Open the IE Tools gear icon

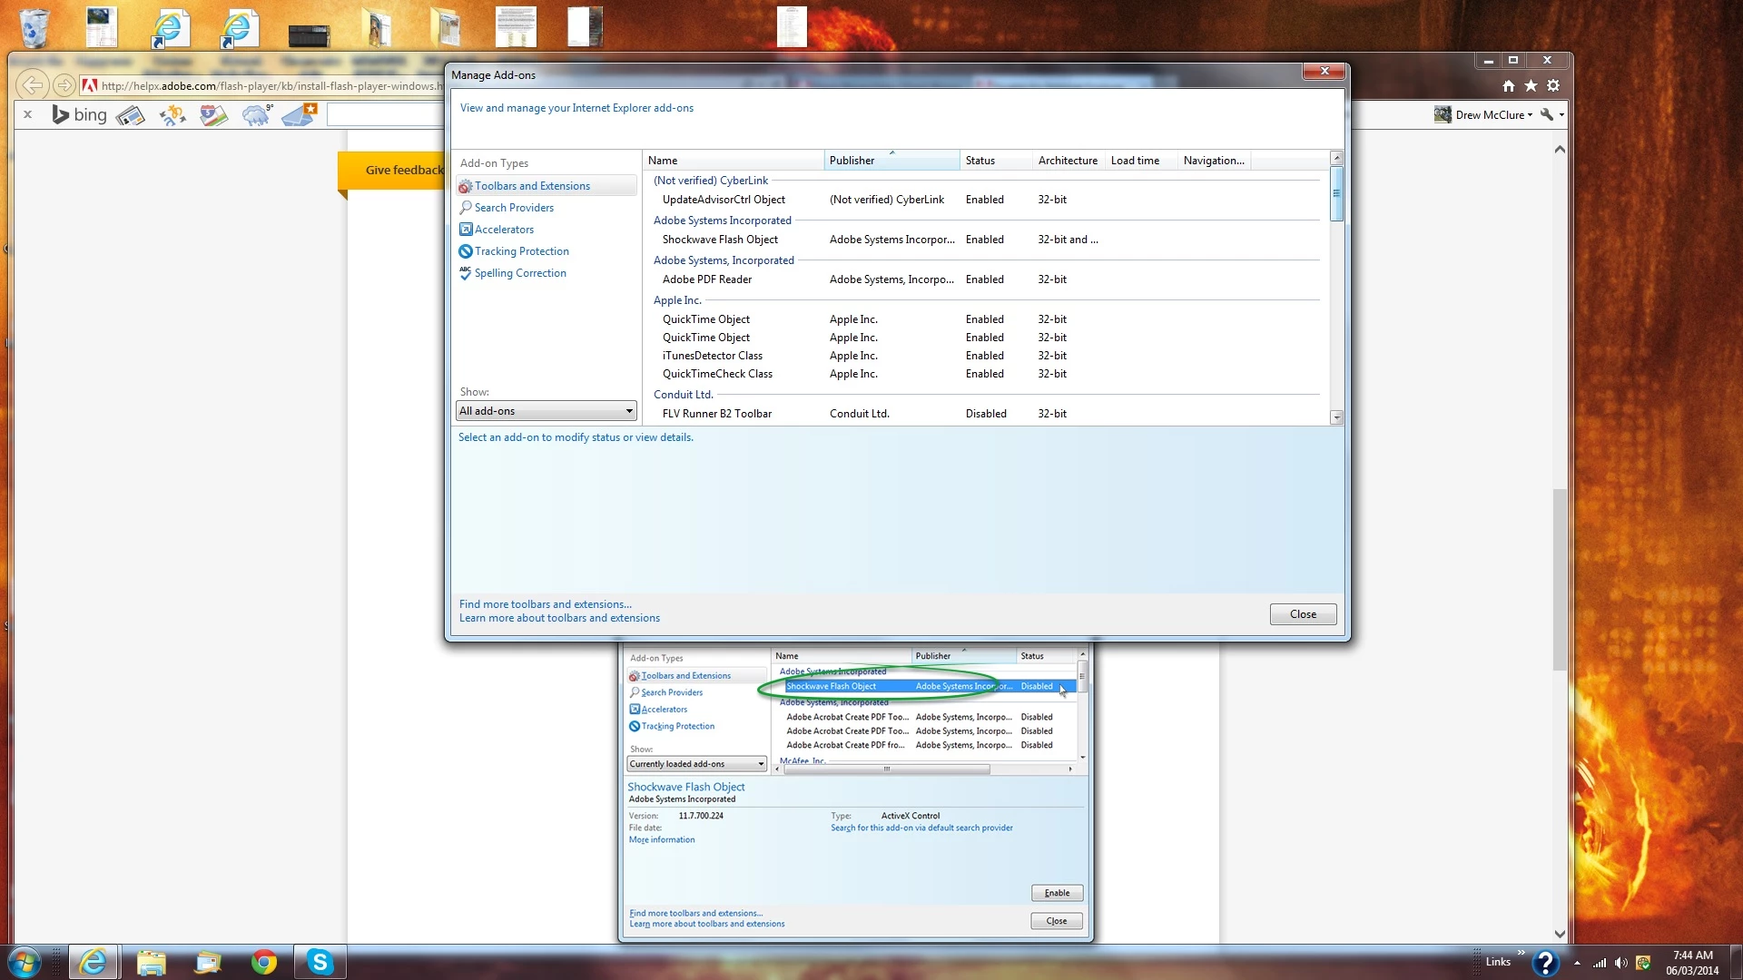1553,86
